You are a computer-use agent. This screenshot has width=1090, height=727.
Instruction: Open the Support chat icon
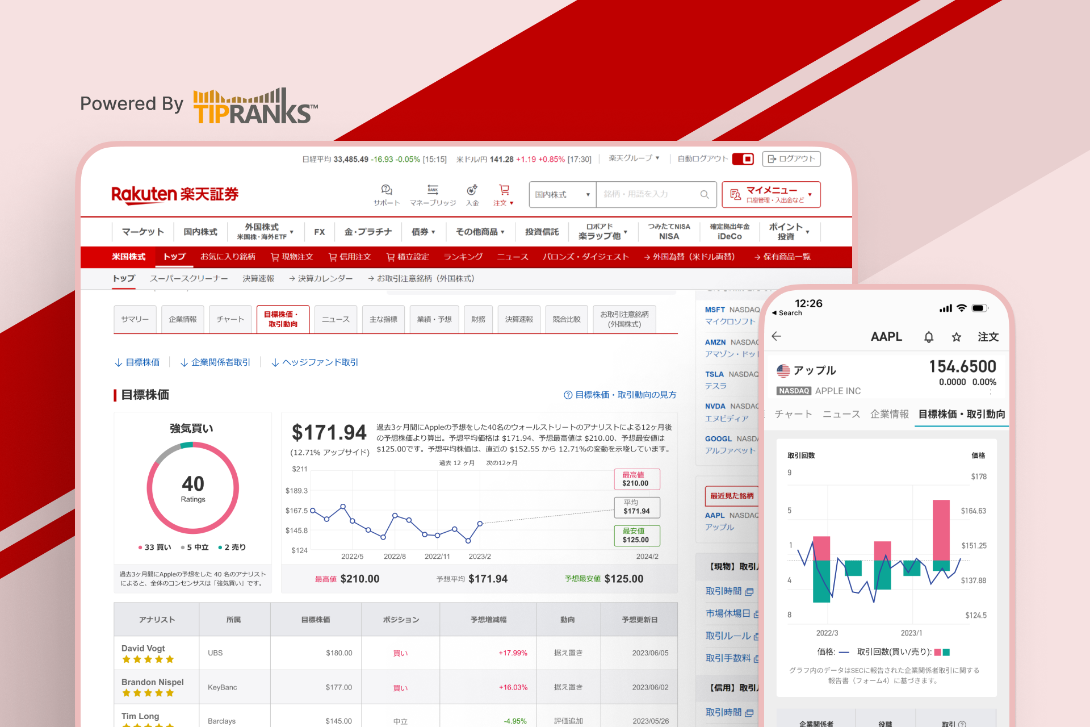(387, 190)
